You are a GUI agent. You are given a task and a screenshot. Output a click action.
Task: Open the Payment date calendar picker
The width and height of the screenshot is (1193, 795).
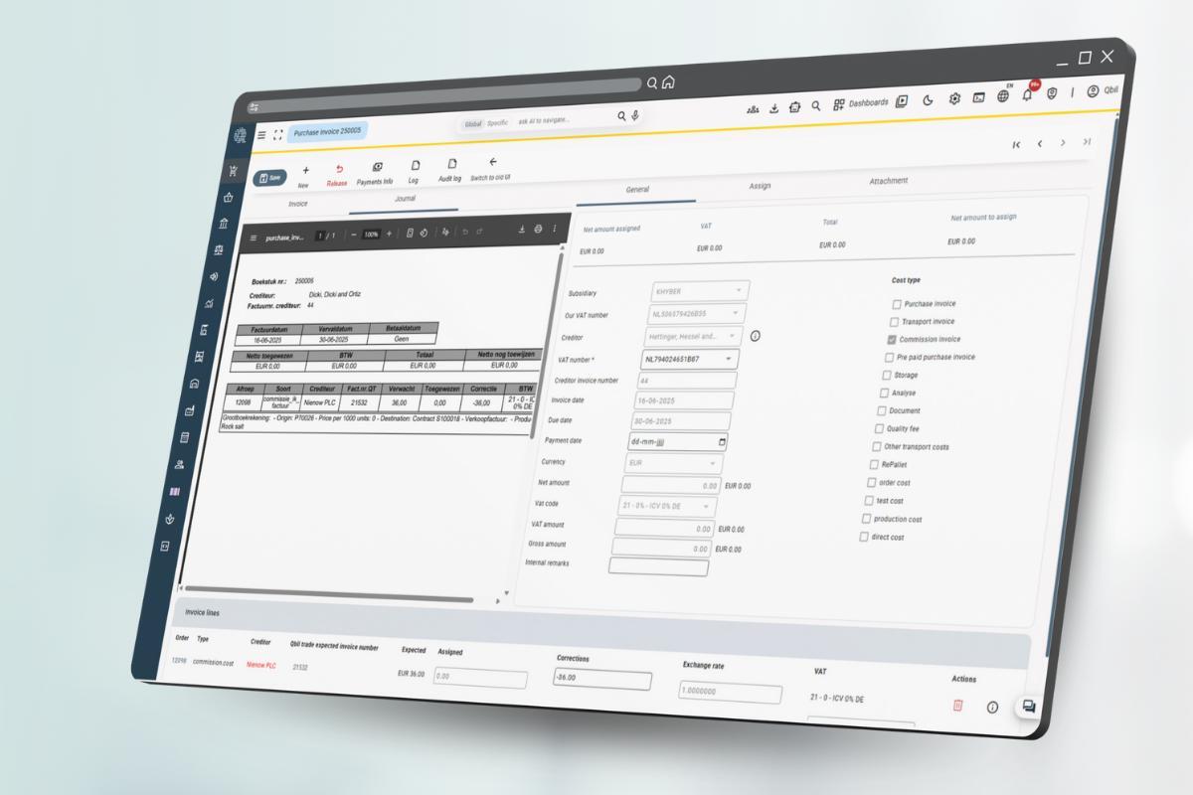(722, 441)
